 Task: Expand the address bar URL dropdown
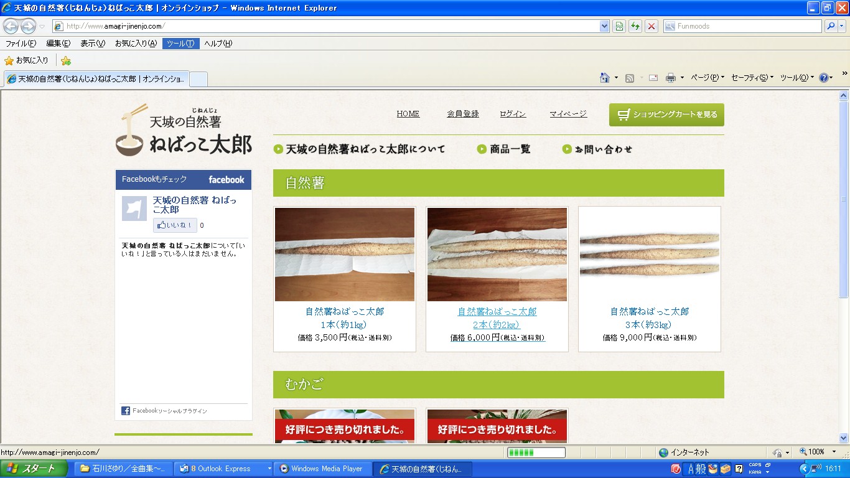pos(604,26)
